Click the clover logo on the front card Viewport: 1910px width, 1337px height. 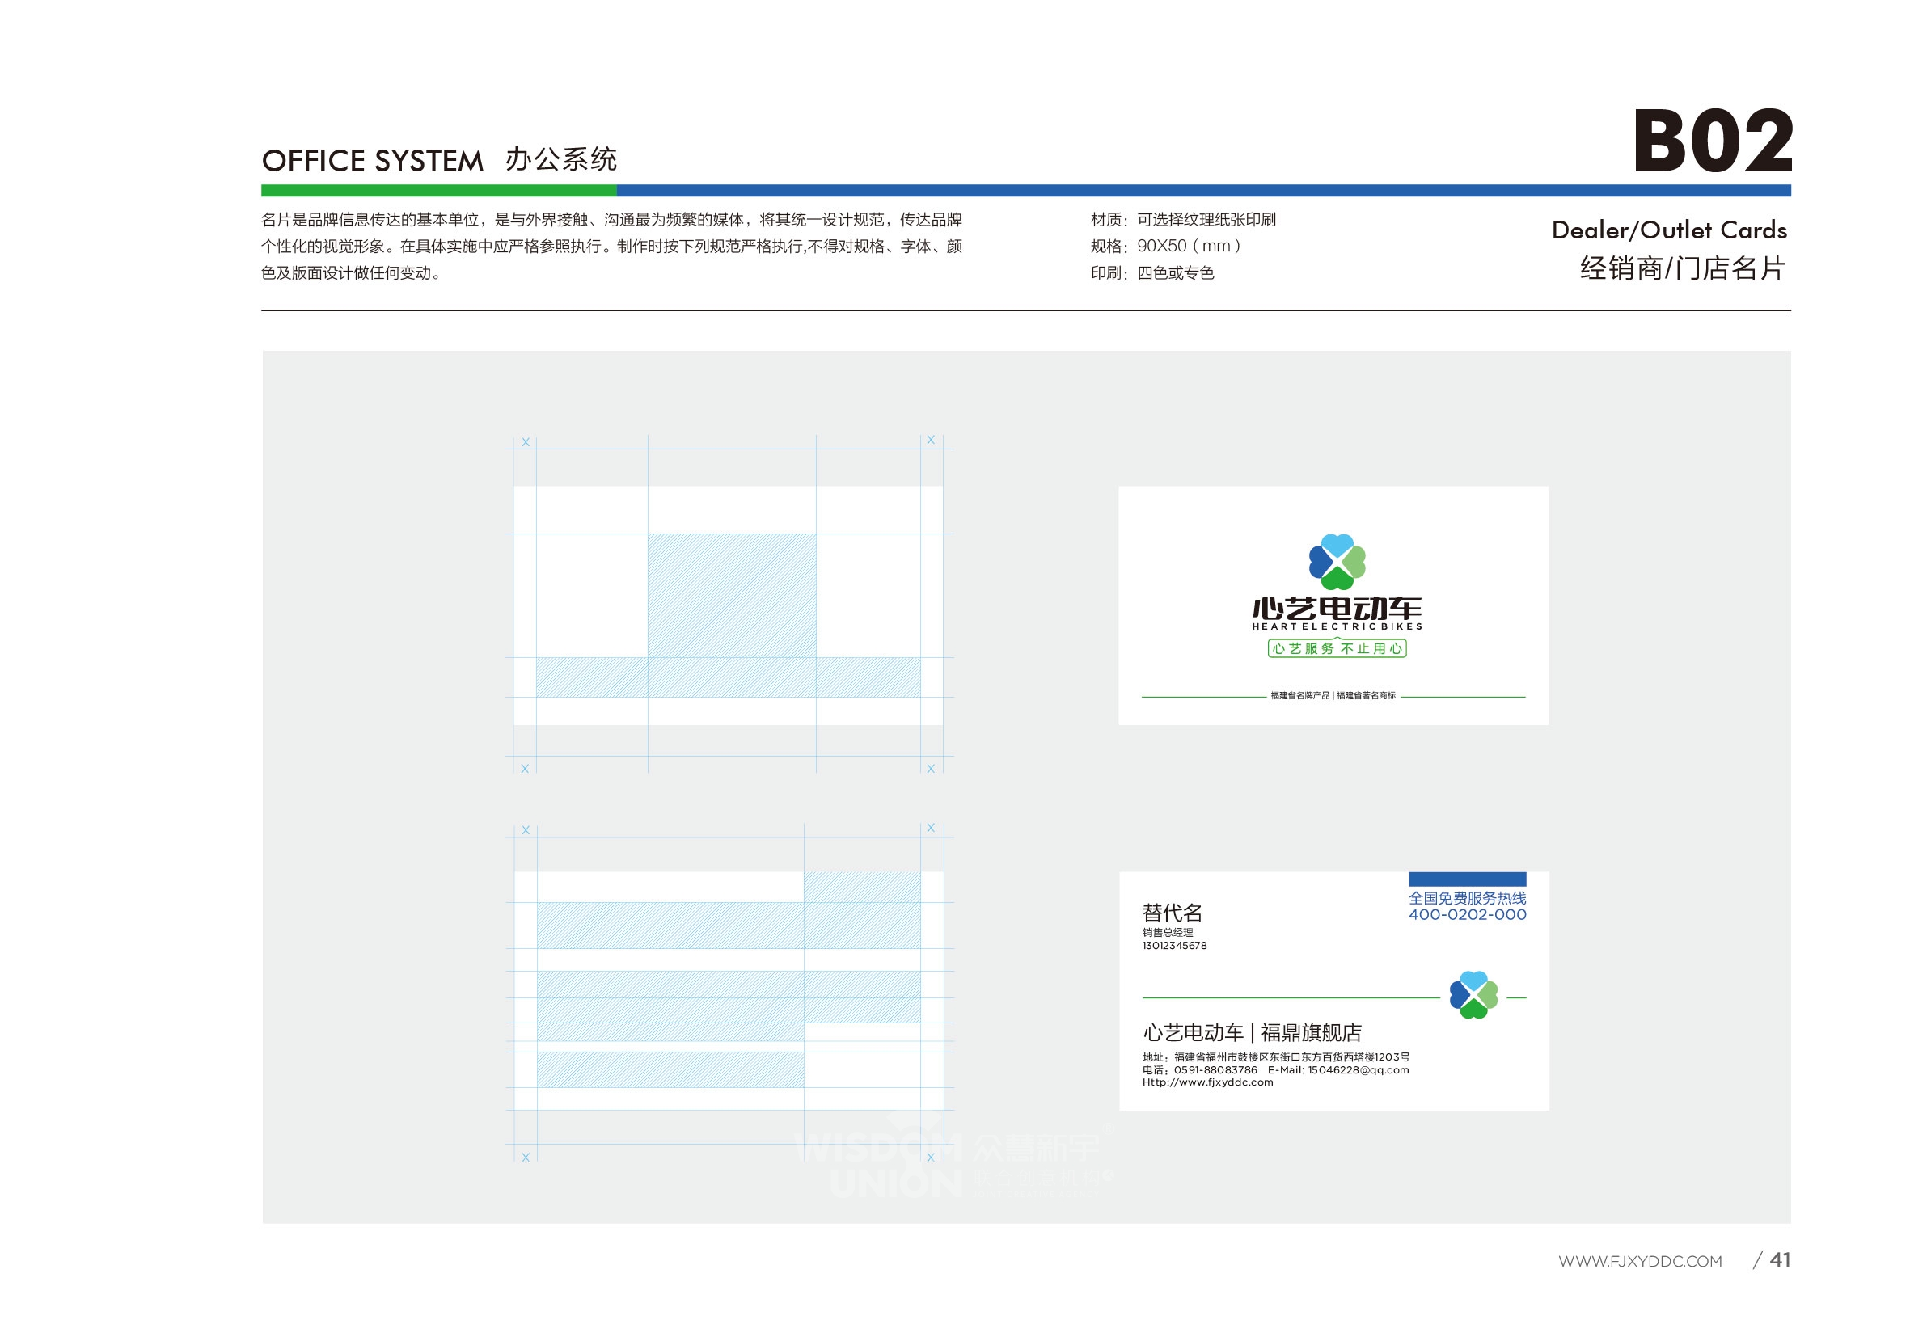[x=1337, y=561]
